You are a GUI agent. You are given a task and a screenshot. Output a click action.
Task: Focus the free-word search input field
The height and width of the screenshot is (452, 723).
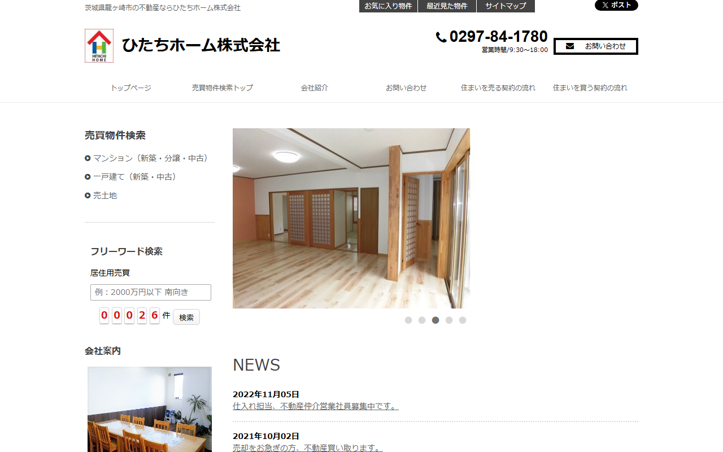click(x=151, y=292)
